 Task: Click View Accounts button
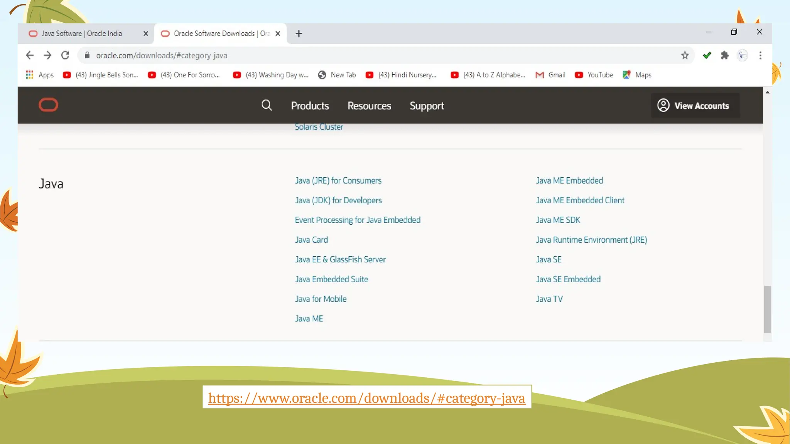[695, 105]
